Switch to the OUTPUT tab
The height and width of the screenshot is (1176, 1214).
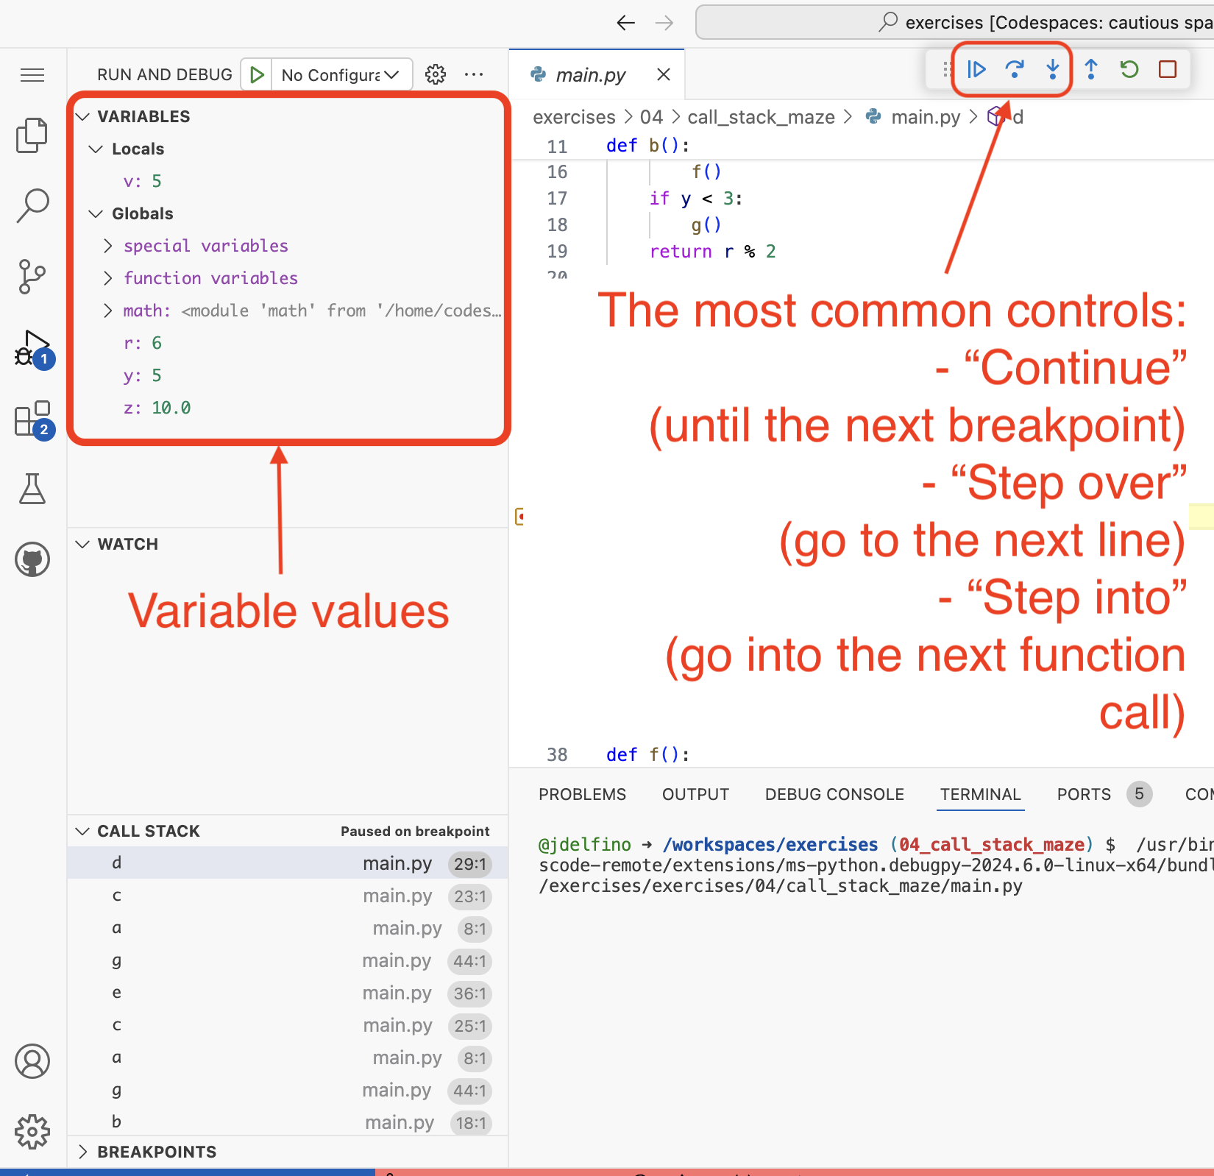[x=695, y=794]
